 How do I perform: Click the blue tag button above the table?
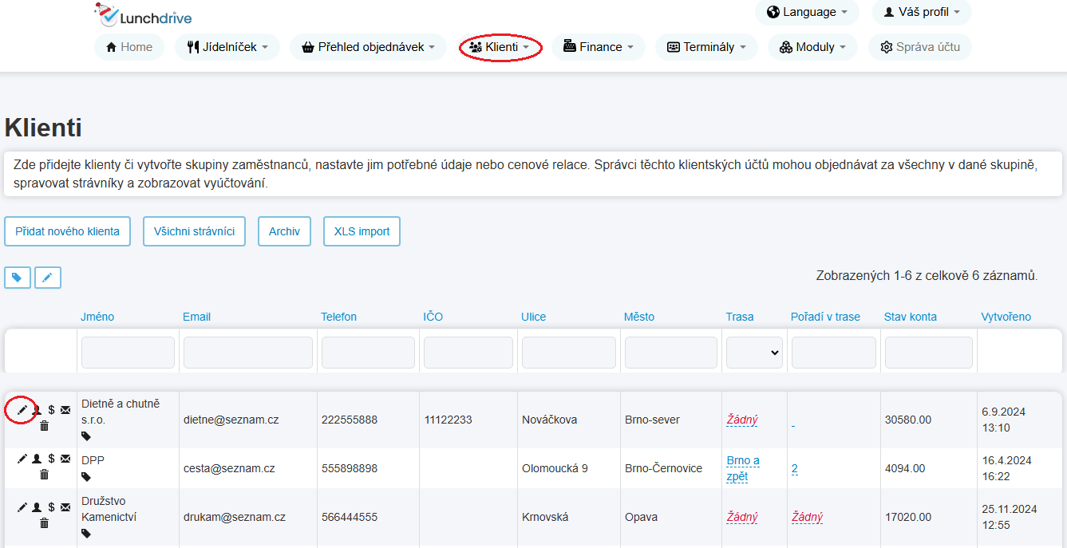coord(18,278)
